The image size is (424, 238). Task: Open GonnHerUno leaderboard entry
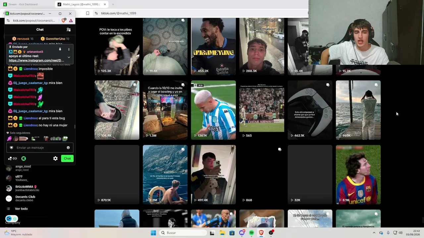coord(55,39)
